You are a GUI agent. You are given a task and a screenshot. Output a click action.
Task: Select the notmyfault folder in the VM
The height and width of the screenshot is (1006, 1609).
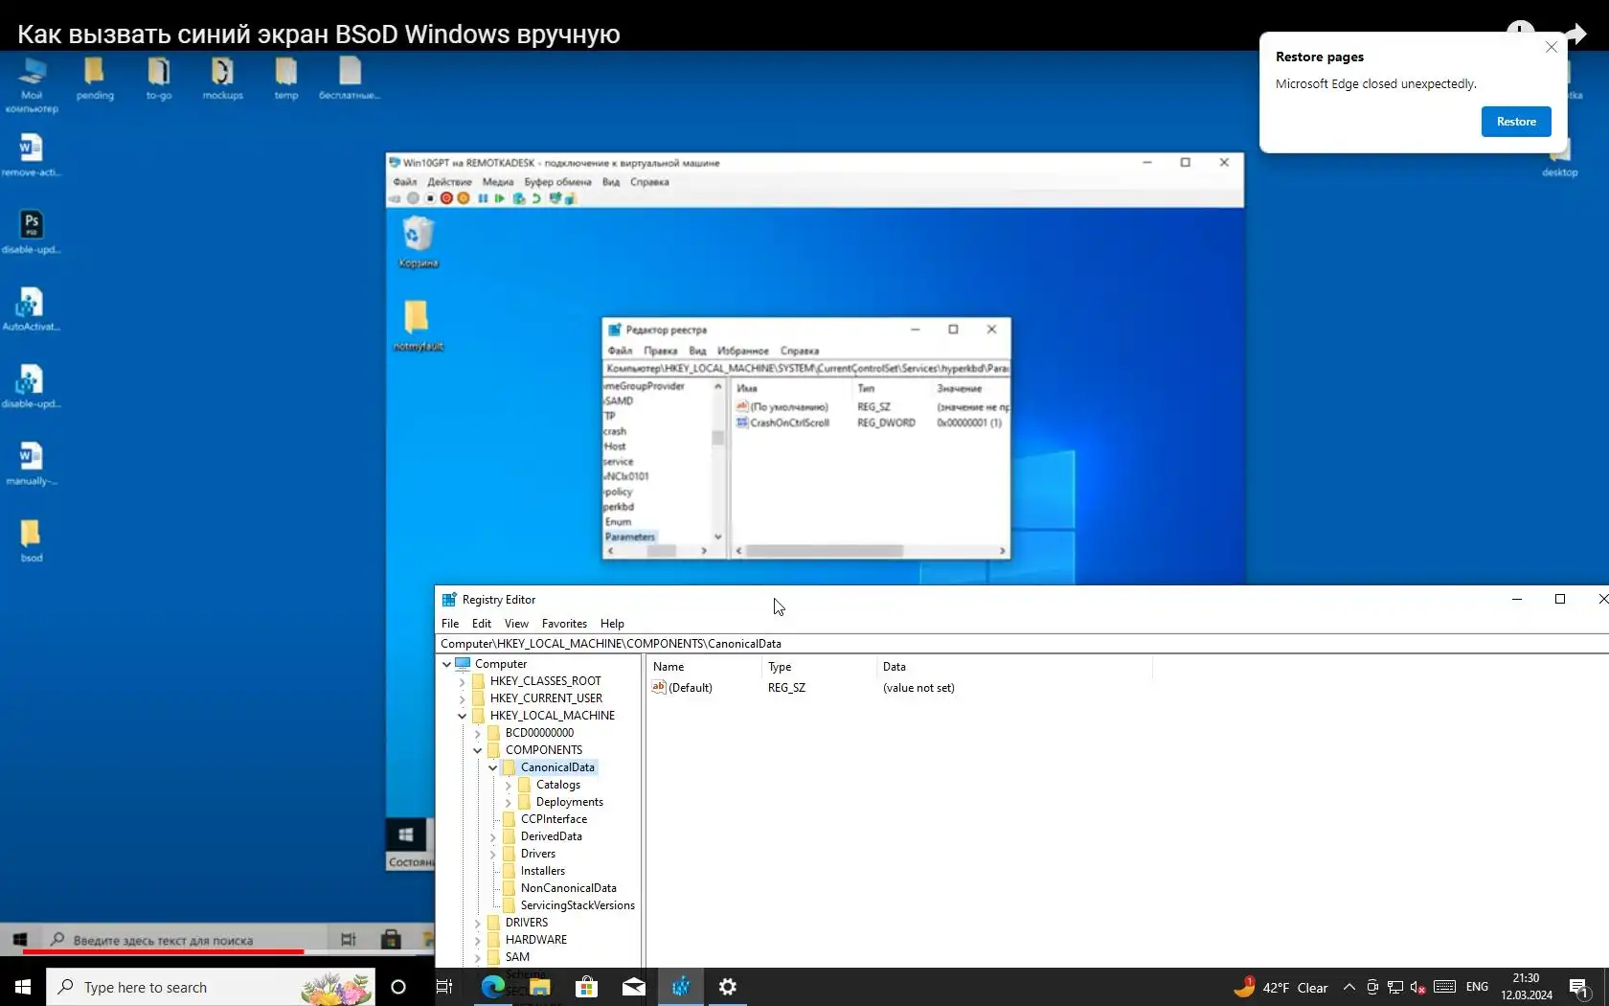[x=418, y=326]
